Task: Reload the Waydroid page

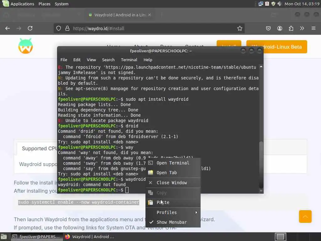Action: coord(30,28)
